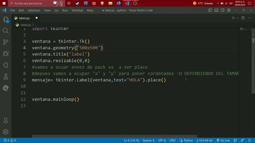The height and width of the screenshot is (143, 255).
Task: Place cursor on line 12 ventana.mainloop()
Action: [55, 99]
